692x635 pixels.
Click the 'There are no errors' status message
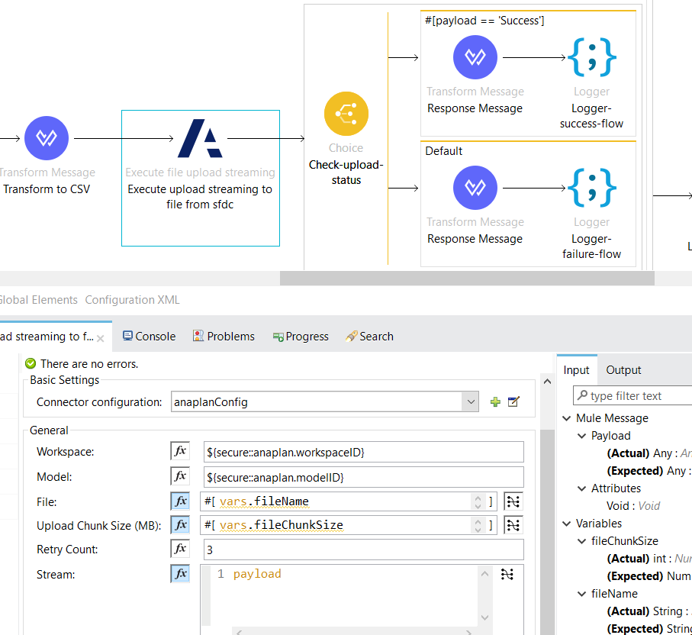click(x=89, y=364)
